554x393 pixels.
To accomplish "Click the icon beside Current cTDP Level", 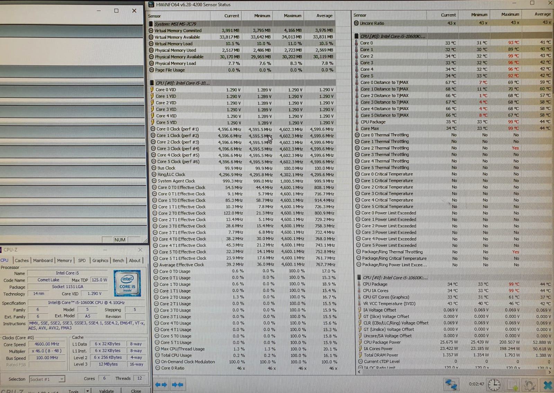I will click(x=360, y=361).
